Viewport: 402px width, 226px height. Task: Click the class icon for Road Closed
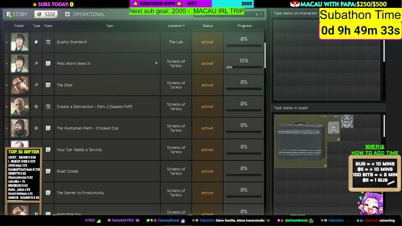click(48, 171)
